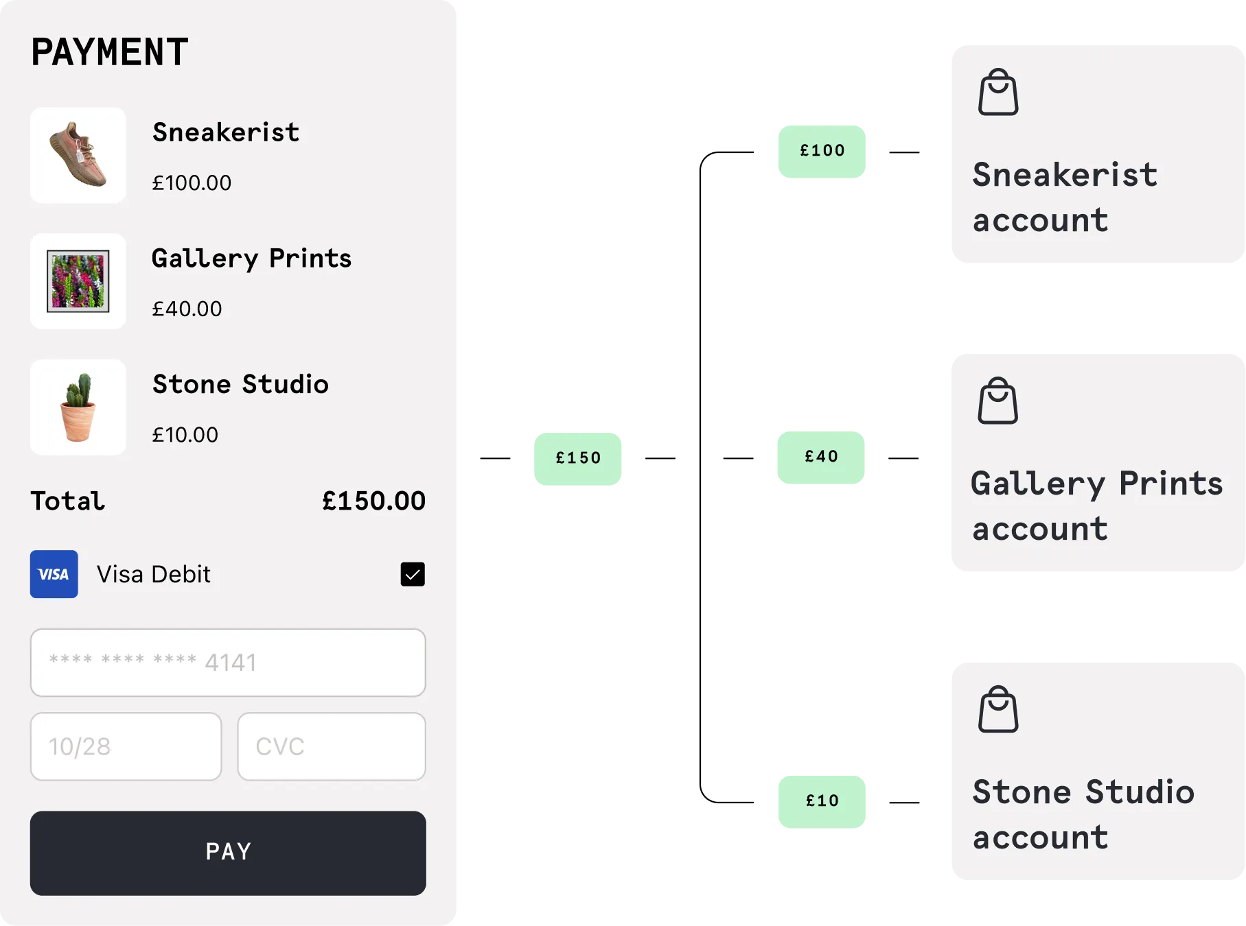
Task: Open the Stone Studio cactus thumbnail
Action: tap(78, 407)
